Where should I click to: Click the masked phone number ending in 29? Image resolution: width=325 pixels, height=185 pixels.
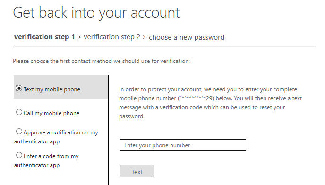(196, 98)
